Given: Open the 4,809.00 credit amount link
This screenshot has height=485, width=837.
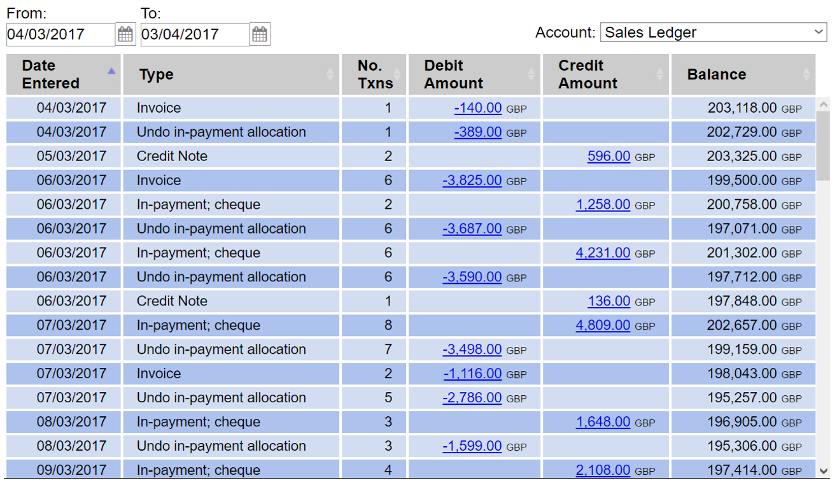Looking at the screenshot, I should click(603, 326).
